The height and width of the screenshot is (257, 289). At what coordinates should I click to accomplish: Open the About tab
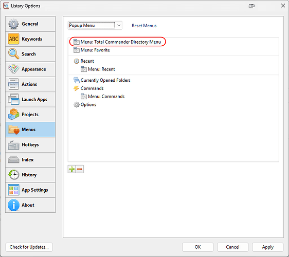coord(30,205)
